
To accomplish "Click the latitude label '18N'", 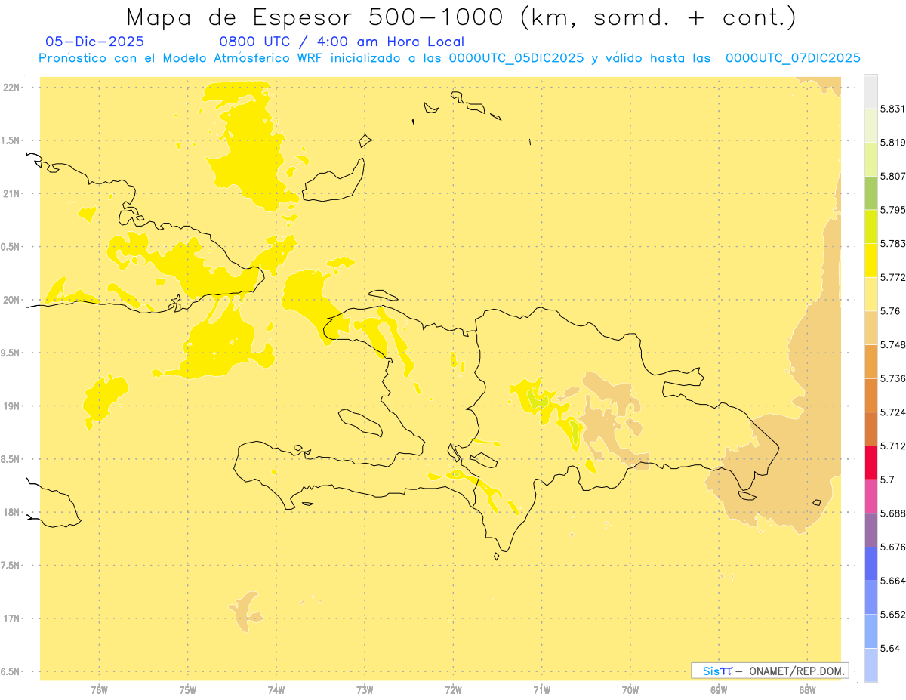I will pos(11,513).
